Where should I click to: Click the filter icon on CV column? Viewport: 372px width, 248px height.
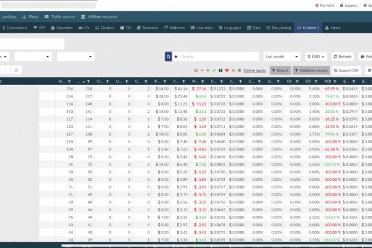coord(316,81)
